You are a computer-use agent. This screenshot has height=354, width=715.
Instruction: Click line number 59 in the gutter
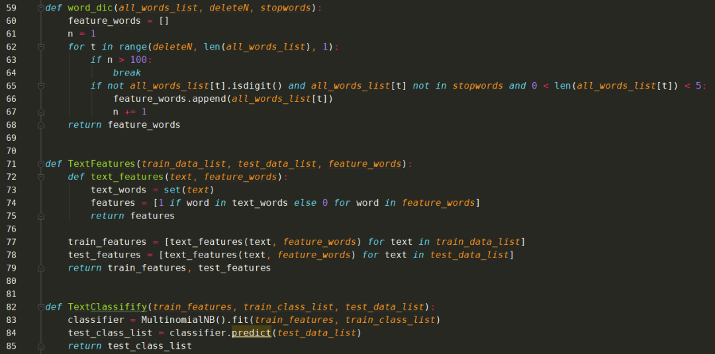[x=11, y=8]
